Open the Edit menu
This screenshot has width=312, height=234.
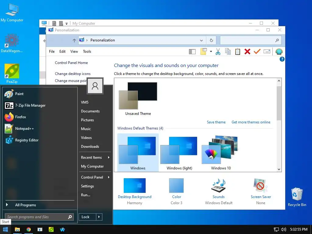click(62, 51)
